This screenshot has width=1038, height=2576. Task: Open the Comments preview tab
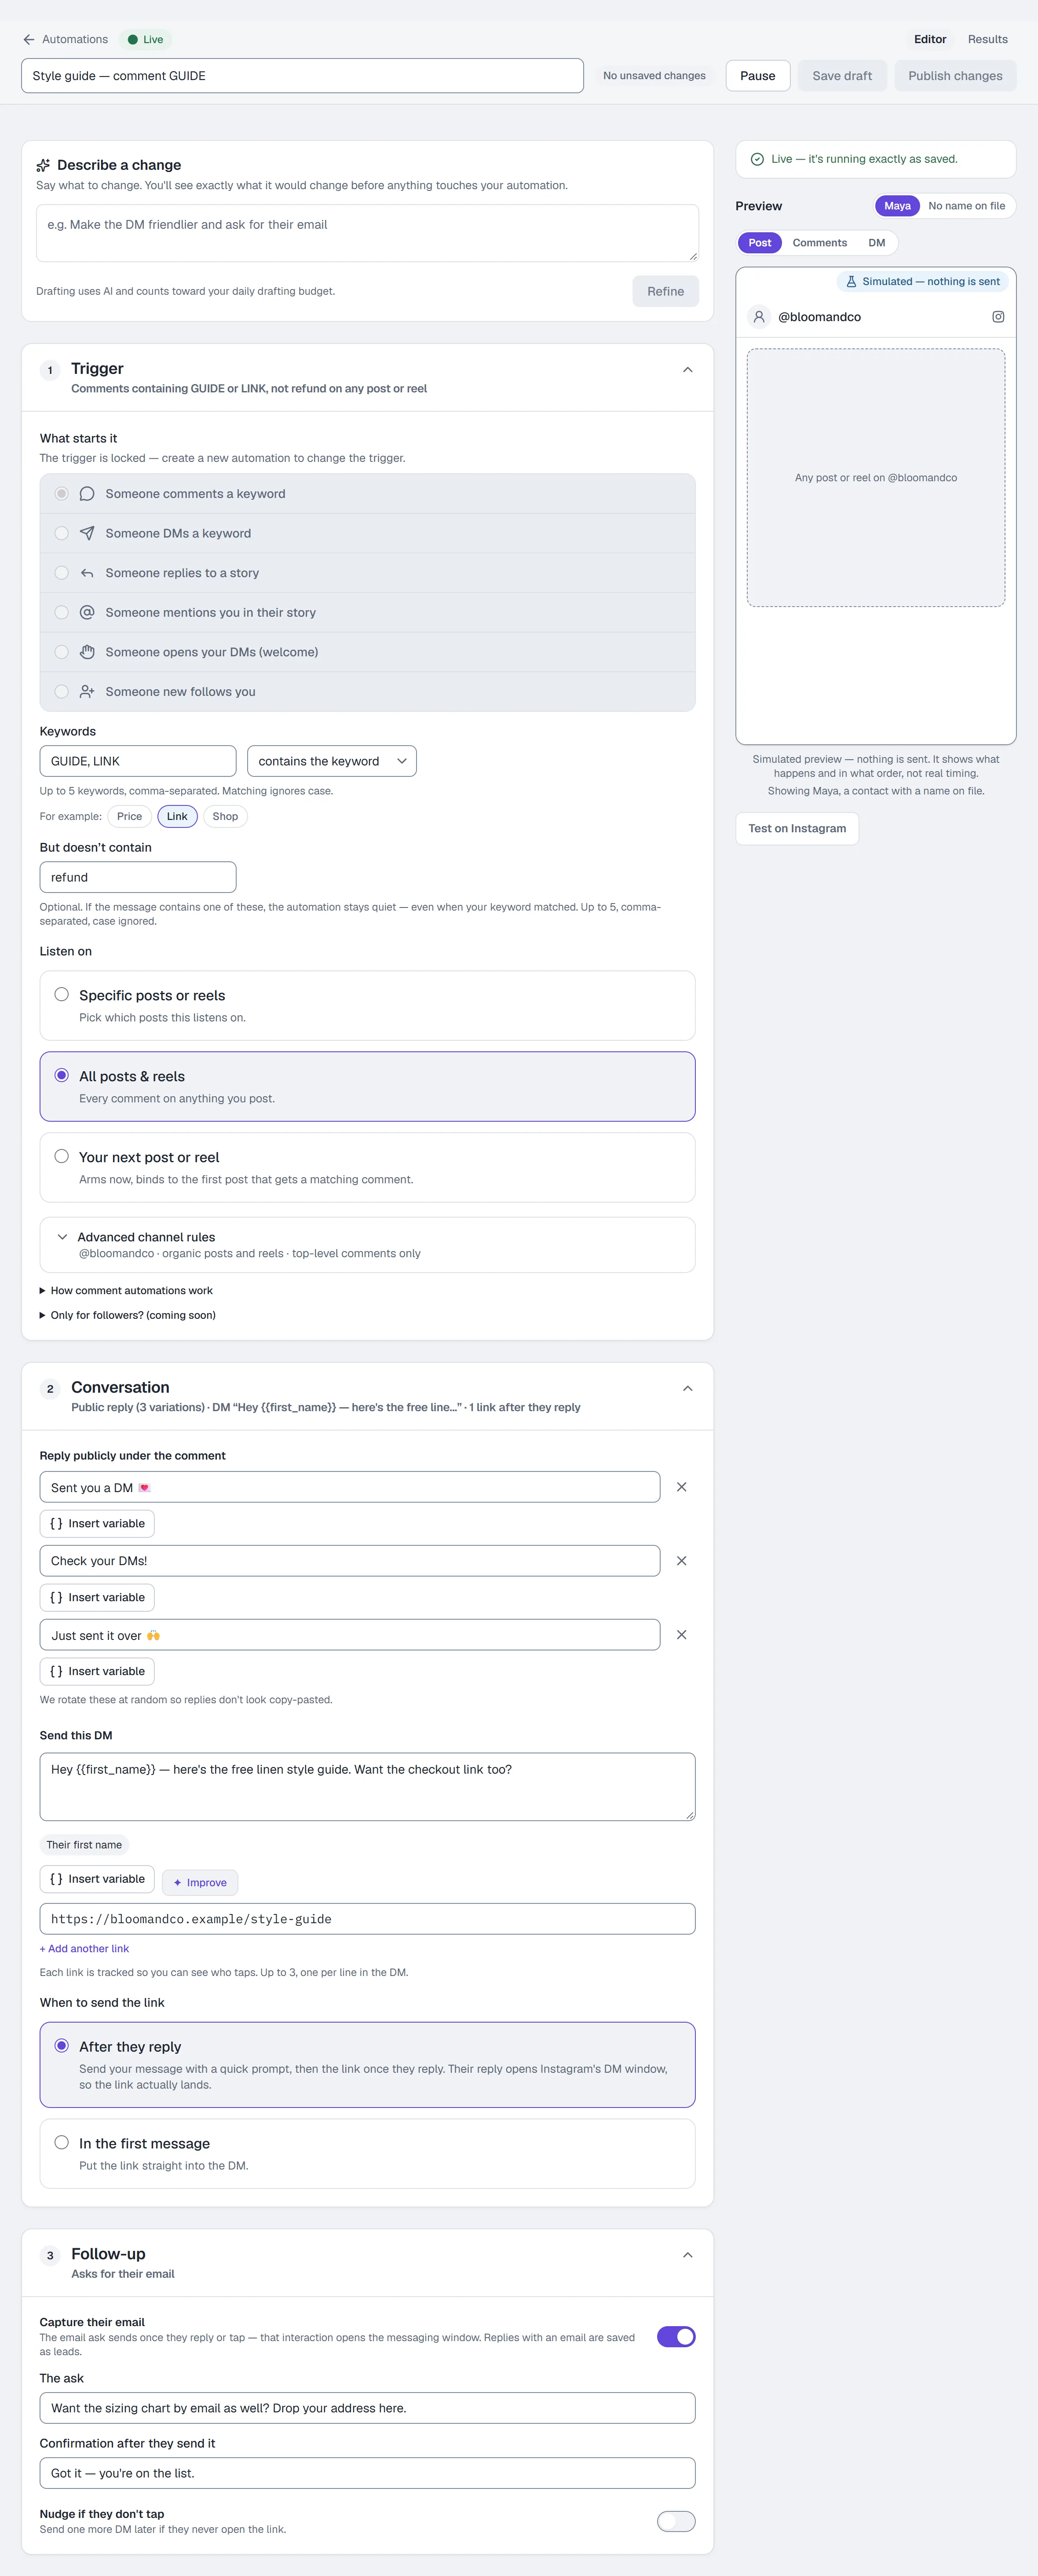[819, 243]
